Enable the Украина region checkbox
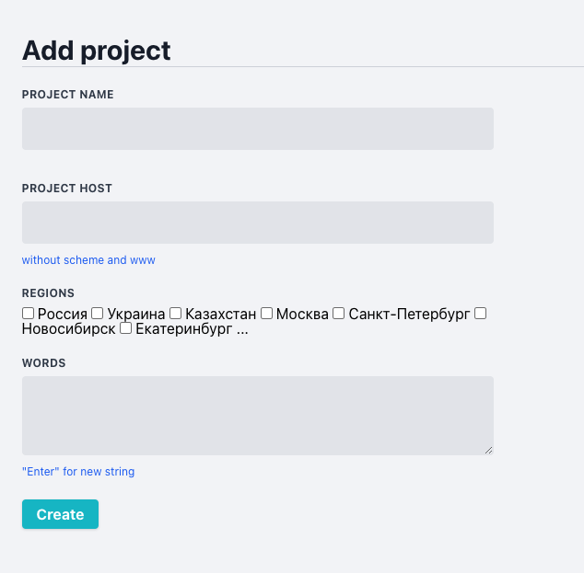Viewport: 584px width, 573px height. click(x=98, y=314)
